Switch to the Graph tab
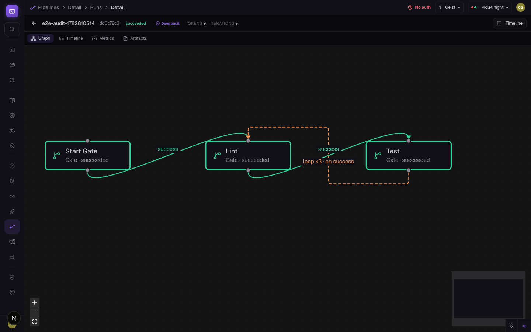The image size is (531, 332). 41,38
